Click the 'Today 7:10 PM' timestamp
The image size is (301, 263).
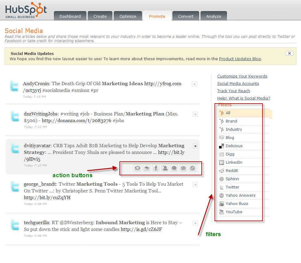click(x=35, y=166)
